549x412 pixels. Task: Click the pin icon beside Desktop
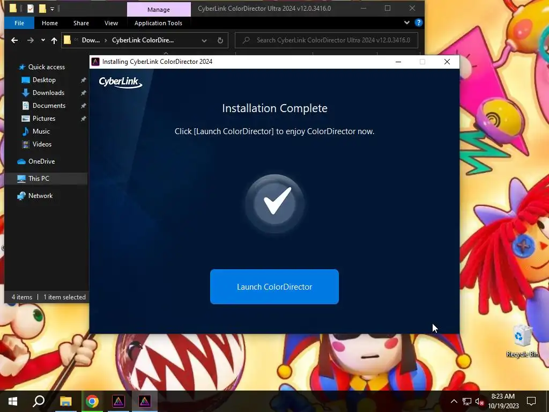click(83, 80)
